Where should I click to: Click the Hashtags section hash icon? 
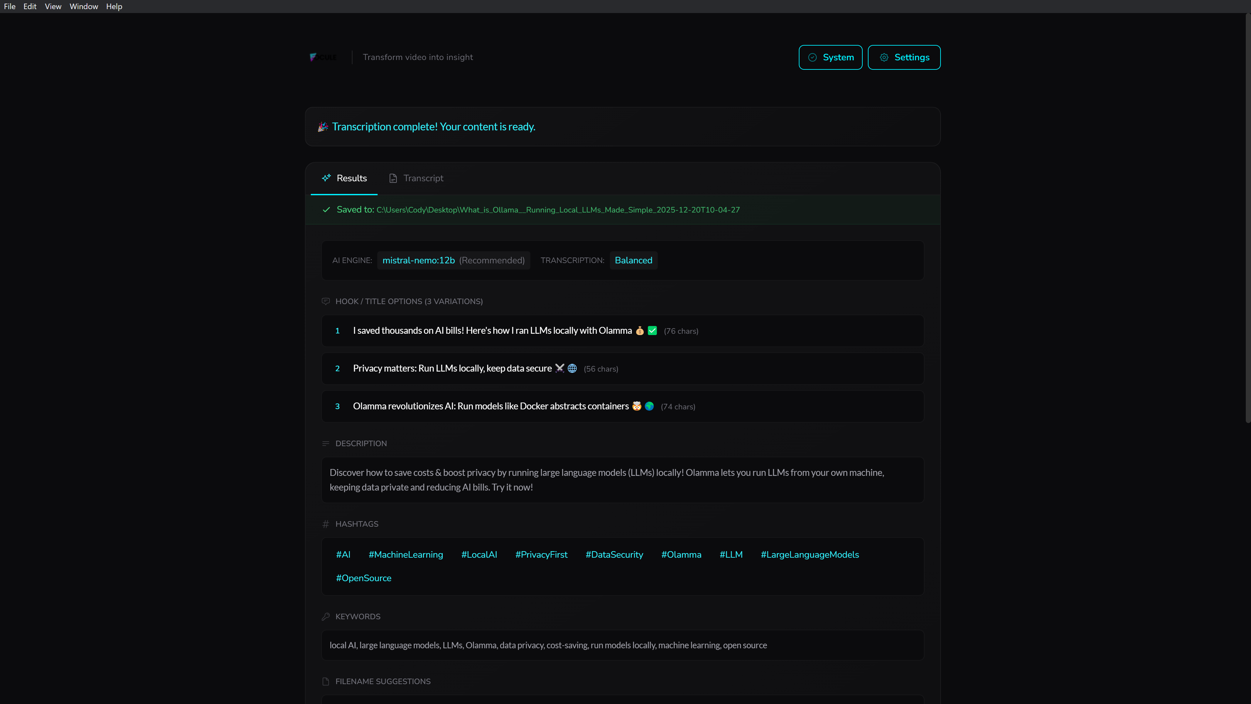tap(325, 524)
